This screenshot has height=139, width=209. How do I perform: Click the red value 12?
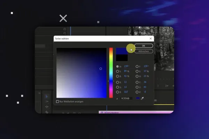pos(125,82)
